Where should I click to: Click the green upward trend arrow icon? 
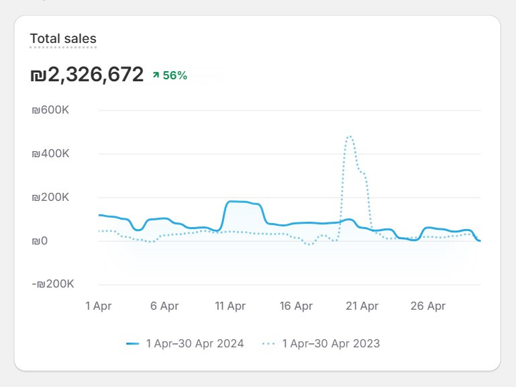156,75
